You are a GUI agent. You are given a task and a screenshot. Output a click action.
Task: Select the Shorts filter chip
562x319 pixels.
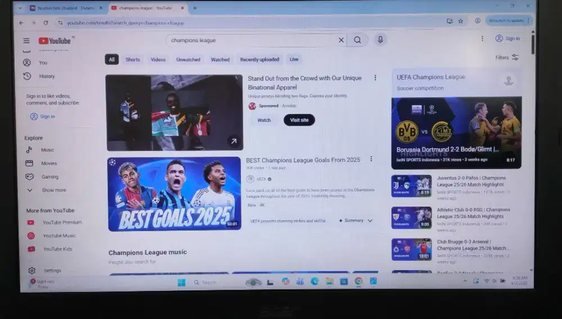point(133,60)
